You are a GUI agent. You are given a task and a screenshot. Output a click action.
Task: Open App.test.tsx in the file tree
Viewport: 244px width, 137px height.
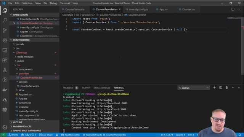(x=25, y=94)
